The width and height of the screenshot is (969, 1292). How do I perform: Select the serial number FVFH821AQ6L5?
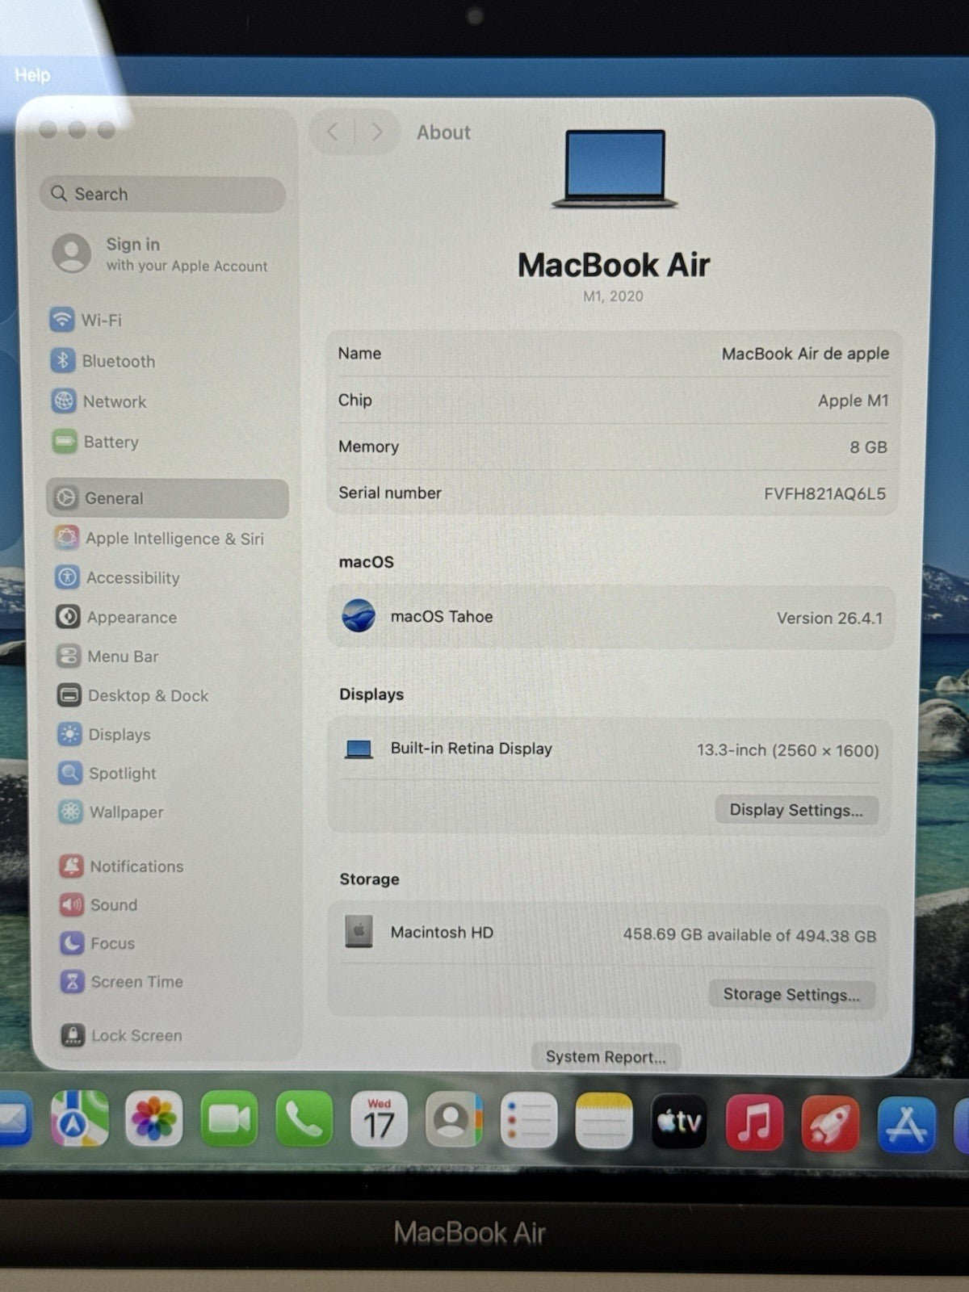pyautogui.click(x=824, y=493)
